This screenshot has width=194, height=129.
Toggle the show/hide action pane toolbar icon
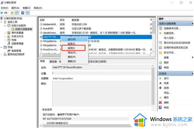28,13
